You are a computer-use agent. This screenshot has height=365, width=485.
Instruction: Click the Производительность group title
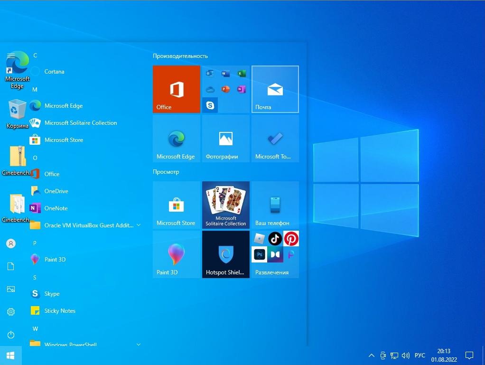click(180, 56)
